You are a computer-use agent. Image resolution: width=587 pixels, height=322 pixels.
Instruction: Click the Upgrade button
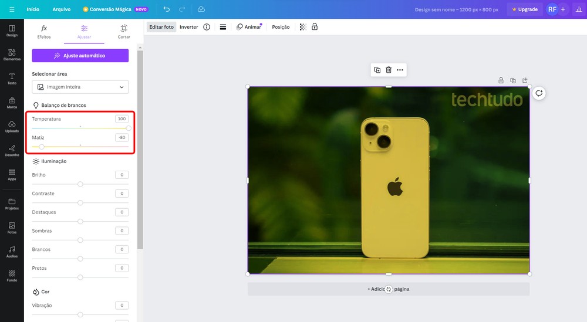[524, 9]
